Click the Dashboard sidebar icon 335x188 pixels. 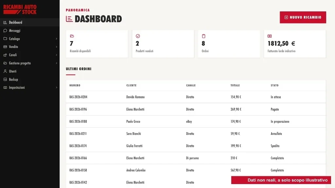pyautogui.click(x=5, y=23)
